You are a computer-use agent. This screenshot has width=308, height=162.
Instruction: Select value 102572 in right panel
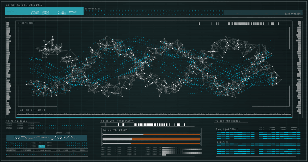(x=261, y=128)
